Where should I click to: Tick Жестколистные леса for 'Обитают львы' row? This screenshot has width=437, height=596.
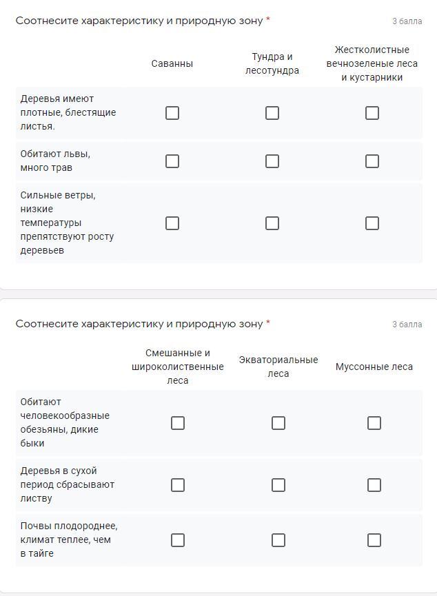tap(372, 161)
